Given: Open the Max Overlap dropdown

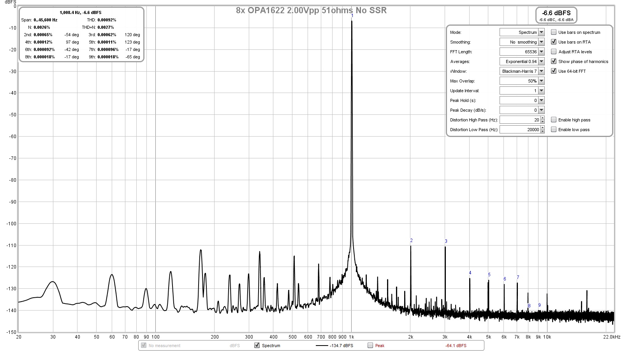Looking at the screenshot, I should click(x=541, y=81).
